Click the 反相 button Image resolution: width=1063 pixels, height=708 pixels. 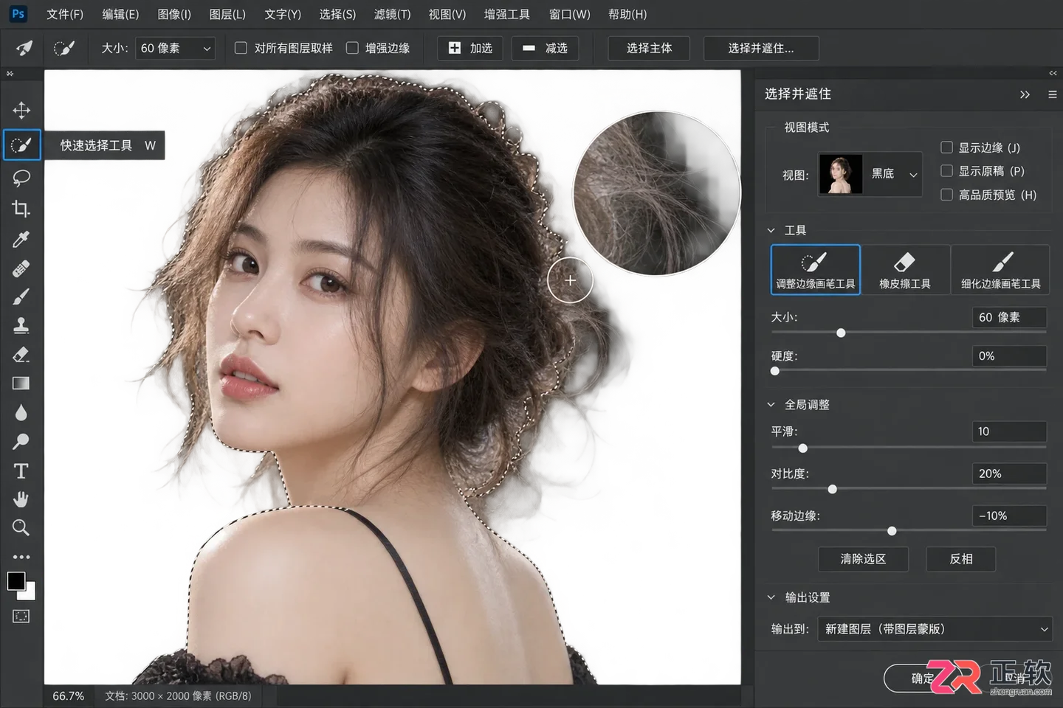pos(961,559)
